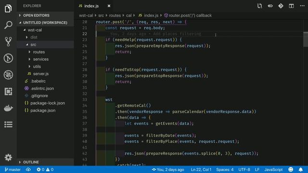This screenshot has width=308, height=173.
Task: Change the end-of-line sequence via LF
Action: tap(257, 170)
